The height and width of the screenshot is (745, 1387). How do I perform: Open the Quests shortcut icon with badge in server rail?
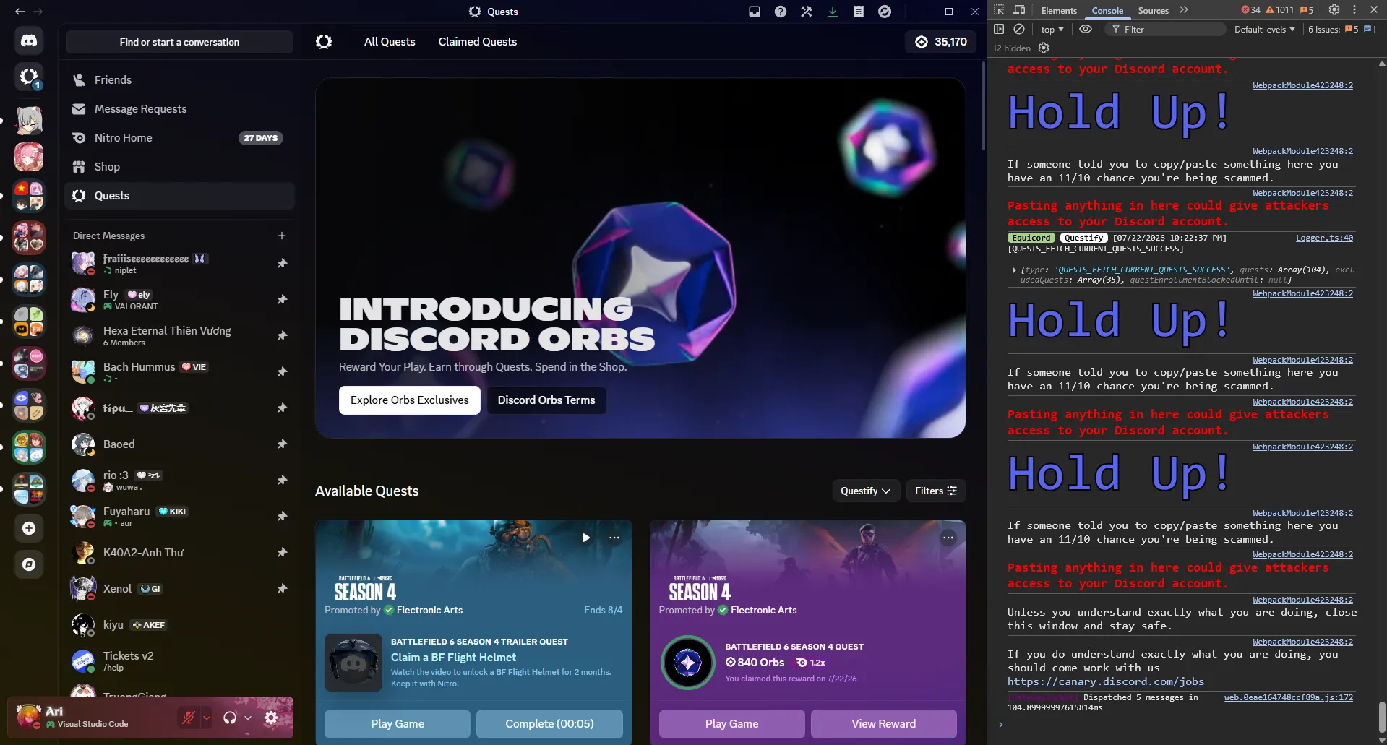[x=29, y=77]
